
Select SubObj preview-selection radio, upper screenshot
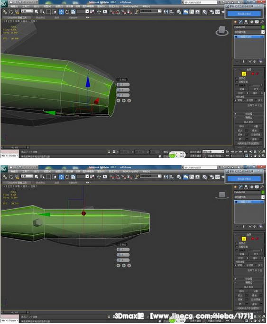click(245, 100)
